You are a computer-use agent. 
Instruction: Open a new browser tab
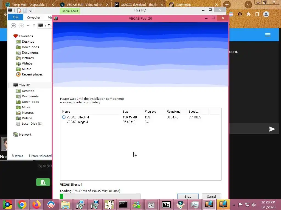pos(227,5)
